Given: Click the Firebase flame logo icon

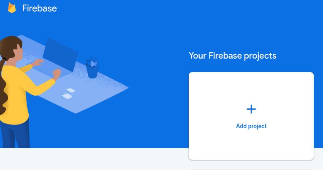Looking at the screenshot, I should tap(12, 8).
